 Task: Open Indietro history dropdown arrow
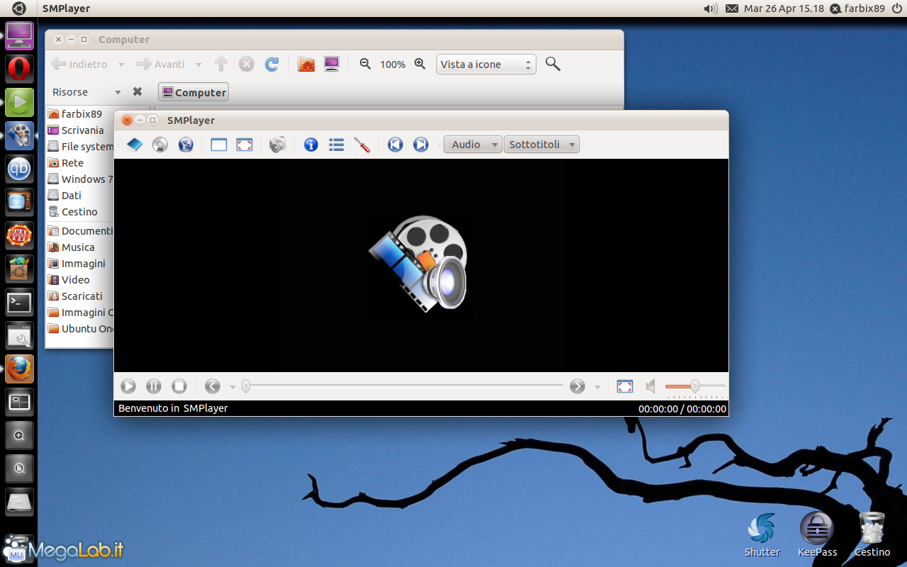tap(121, 64)
